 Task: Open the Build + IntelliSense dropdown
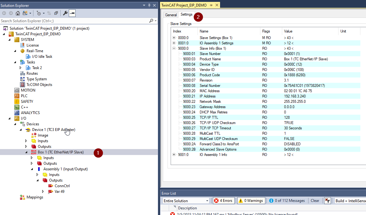[x=350, y=201]
